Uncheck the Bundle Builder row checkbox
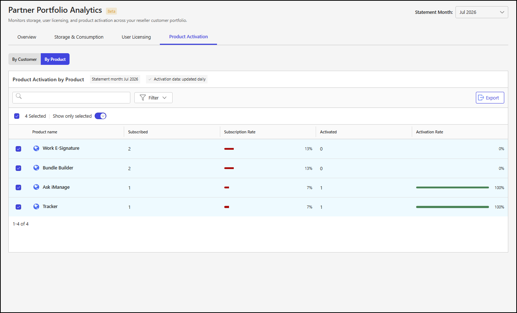Viewport: 517px width, 313px height. 18,168
